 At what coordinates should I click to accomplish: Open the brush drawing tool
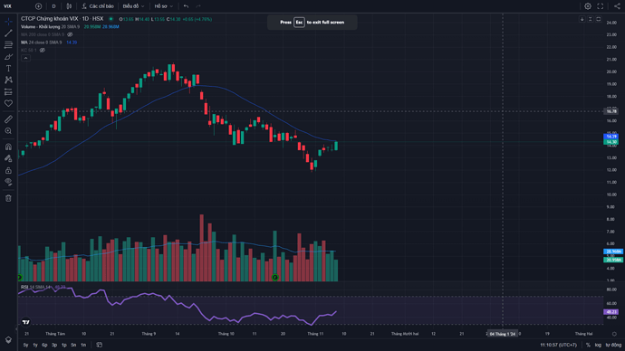point(8,57)
